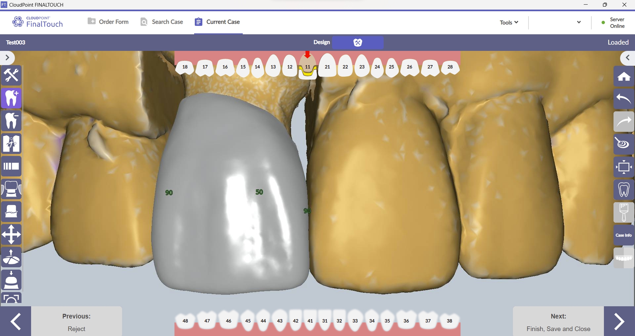Viewport: 635px width, 336px height.
Task: Select the remove material tooth tool
Action: click(x=11, y=121)
